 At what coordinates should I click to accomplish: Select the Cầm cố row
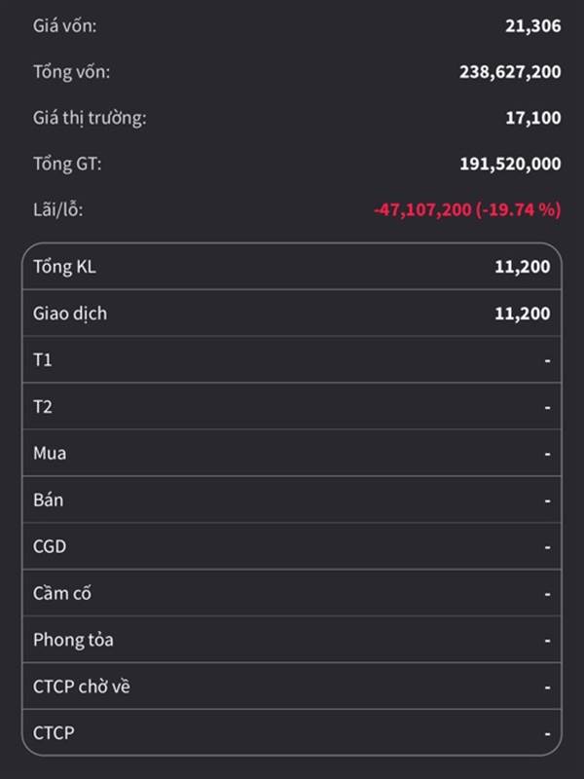coord(292,593)
